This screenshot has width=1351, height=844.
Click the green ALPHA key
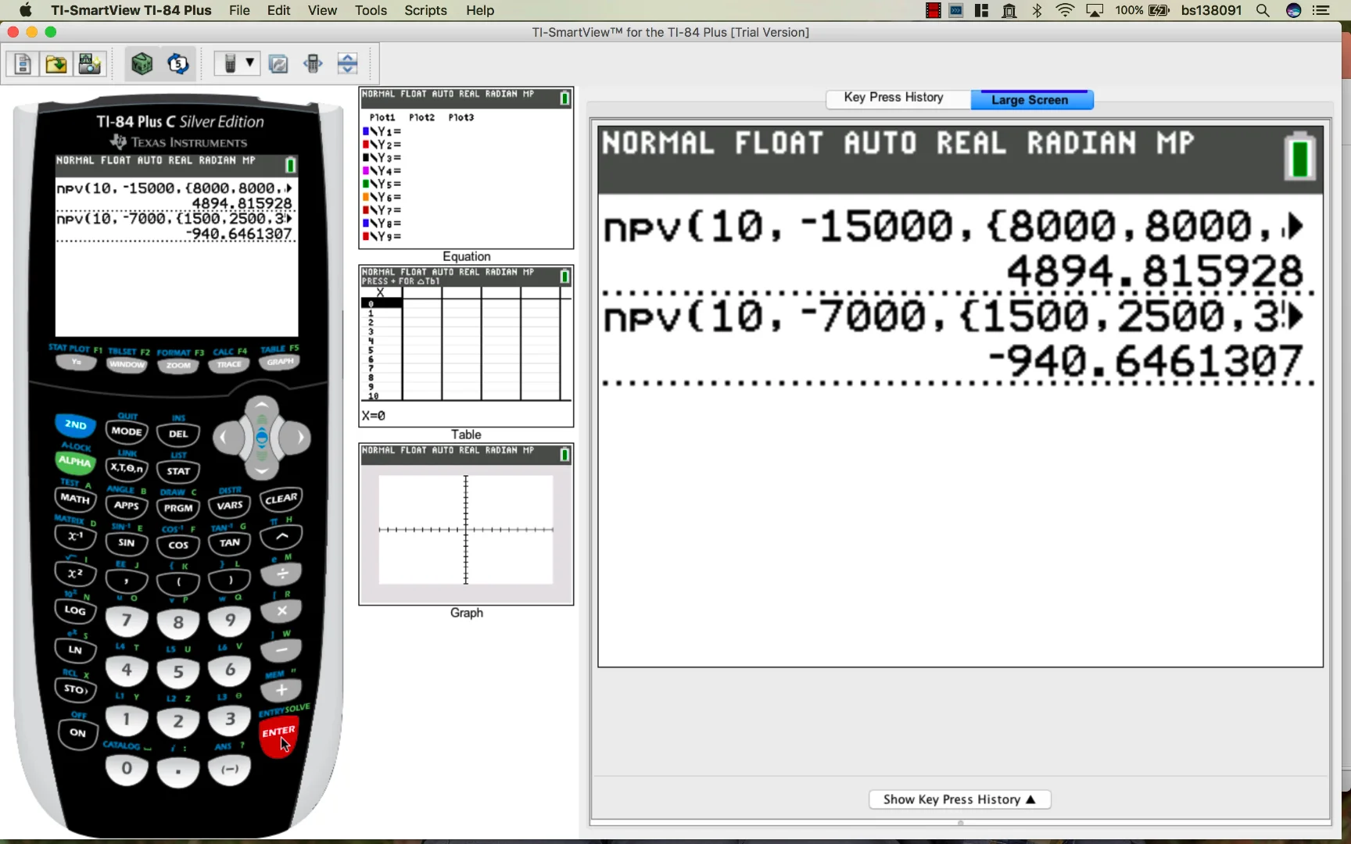click(x=75, y=462)
